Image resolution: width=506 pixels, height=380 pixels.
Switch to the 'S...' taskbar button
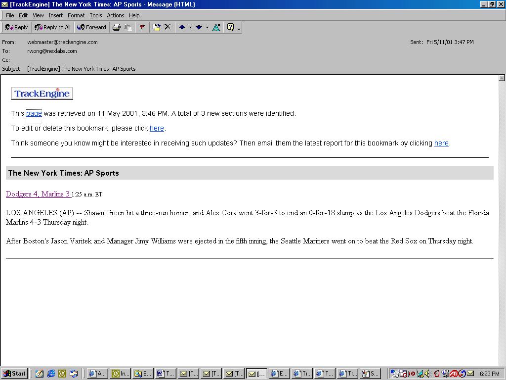(370, 374)
